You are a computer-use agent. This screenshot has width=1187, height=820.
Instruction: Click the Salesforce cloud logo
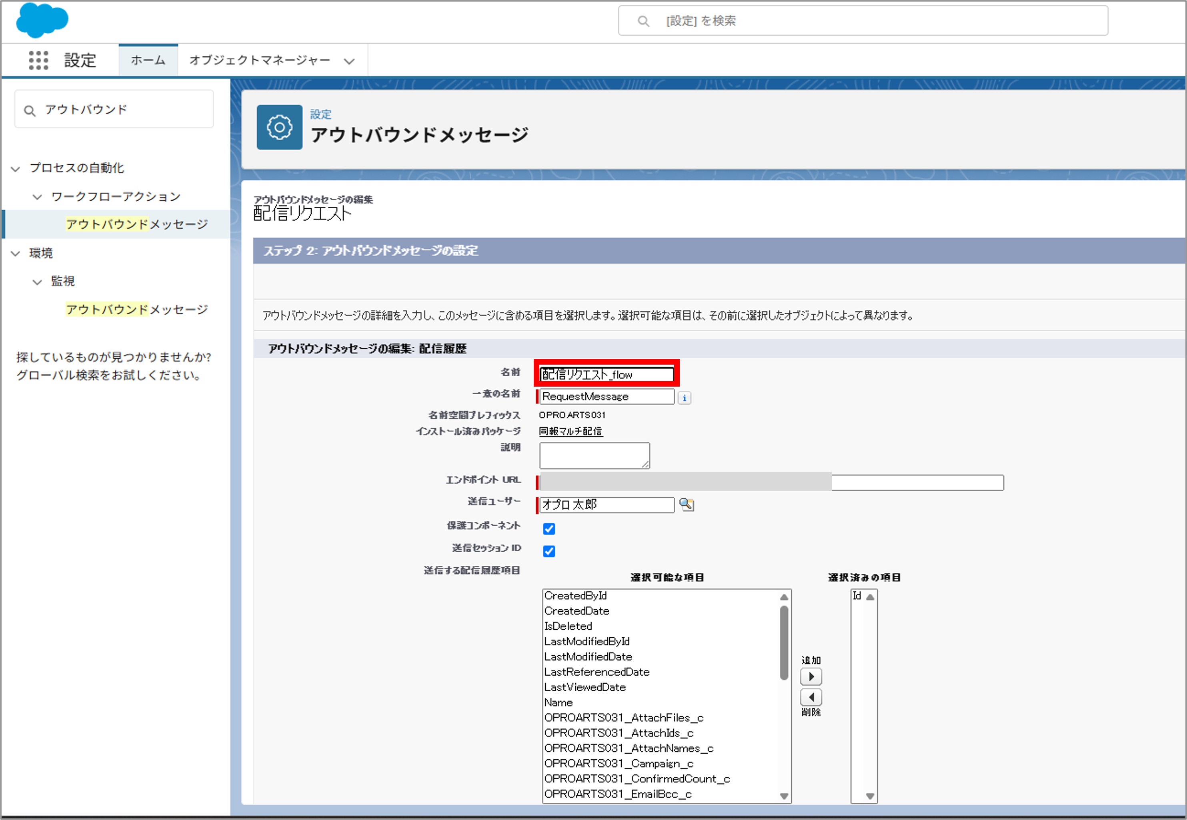42,20
